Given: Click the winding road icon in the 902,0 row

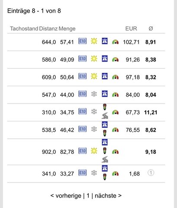Looking at the screenshot, I should click(x=105, y=159).
